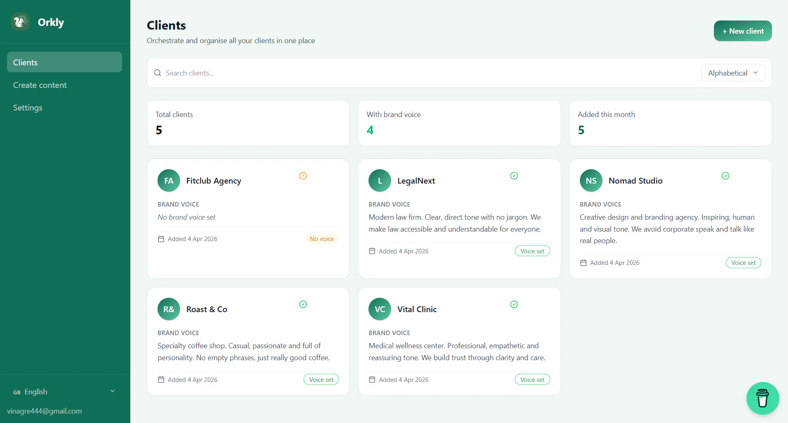Click the GB flag language icon
Image resolution: width=788 pixels, height=423 pixels.
click(17, 392)
